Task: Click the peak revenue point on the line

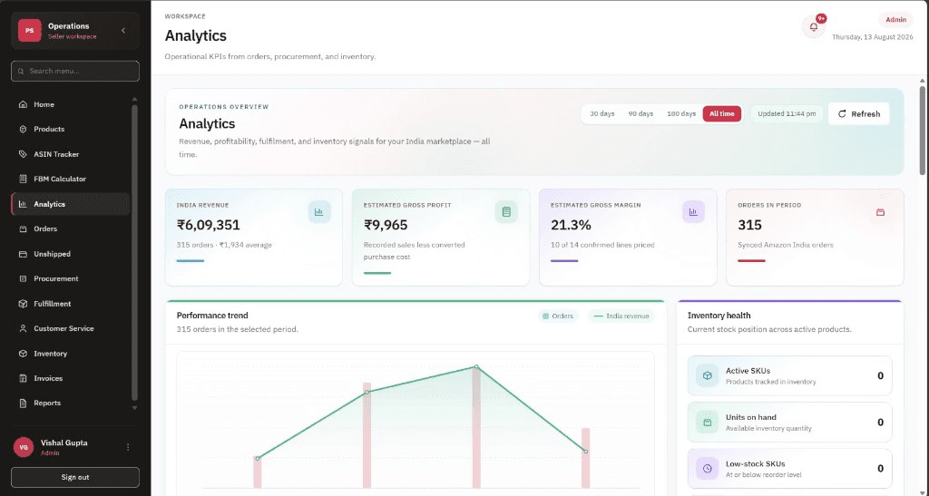Action: point(476,367)
